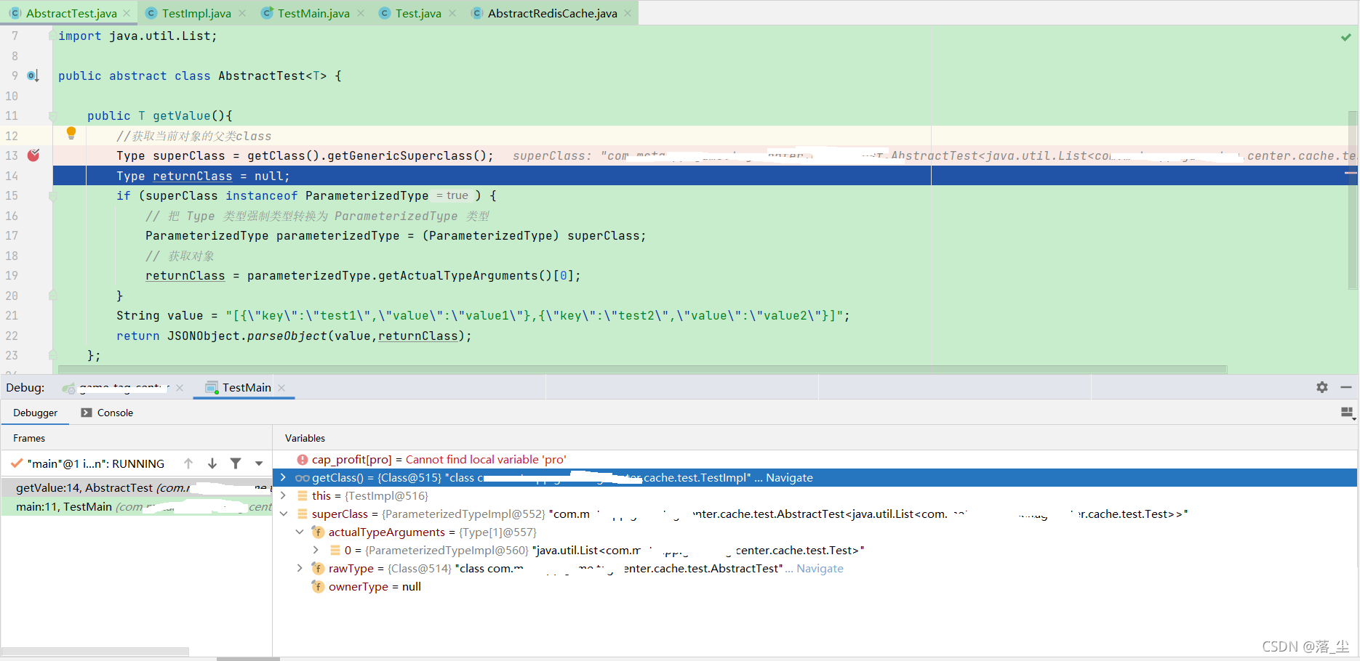The image size is (1360, 661).
Task: Collapse the actualTypeArguments node
Action: (300, 532)
